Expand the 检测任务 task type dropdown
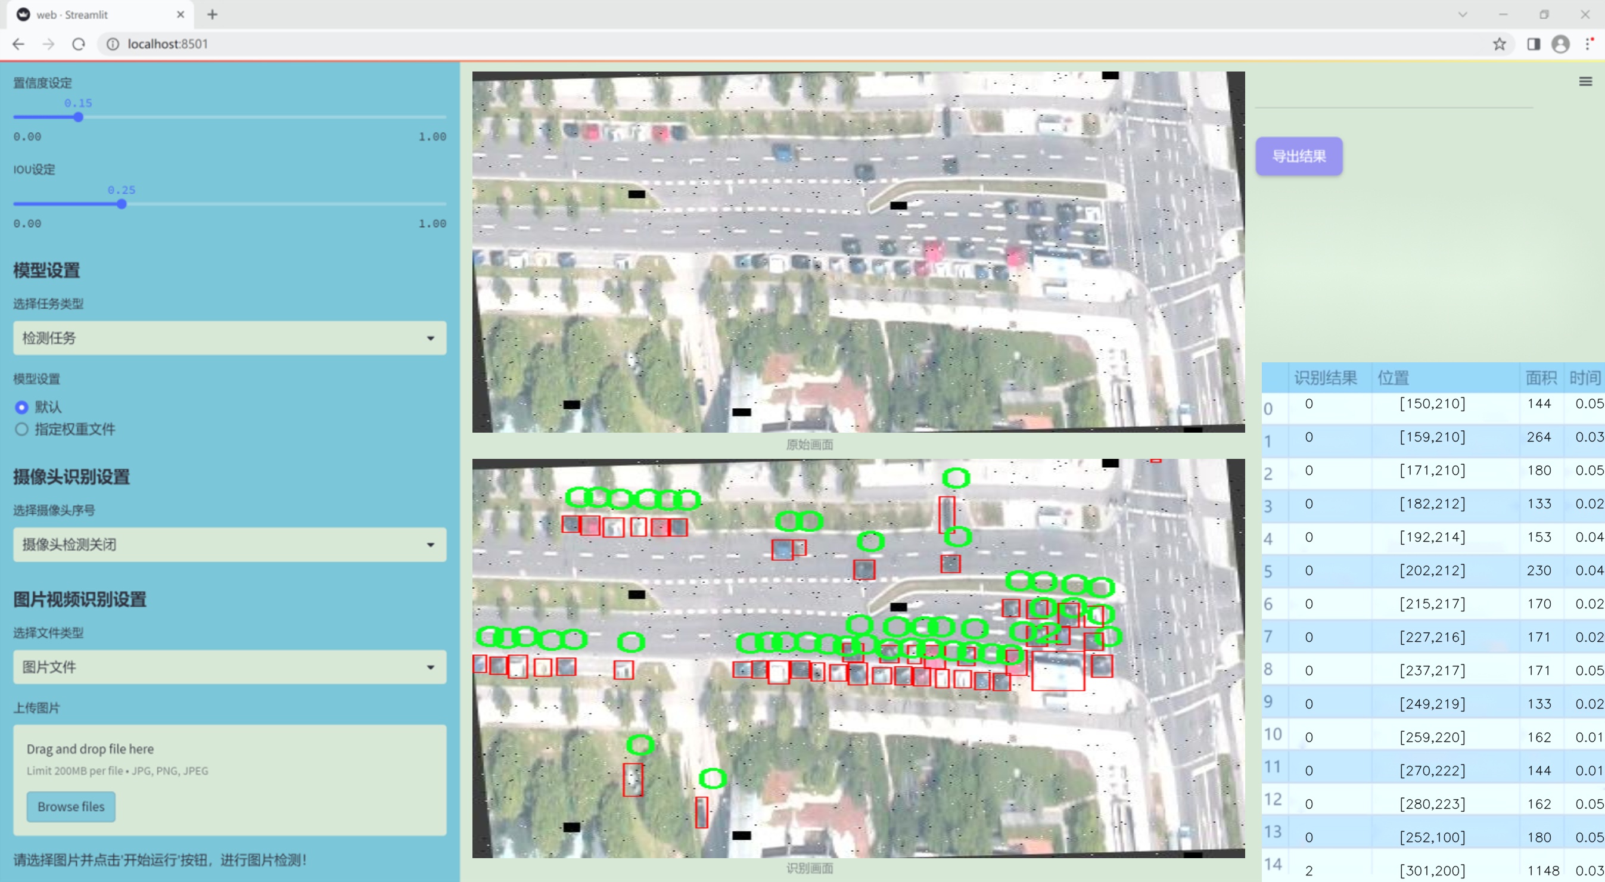1605x882 pixels. pos(229,338)
